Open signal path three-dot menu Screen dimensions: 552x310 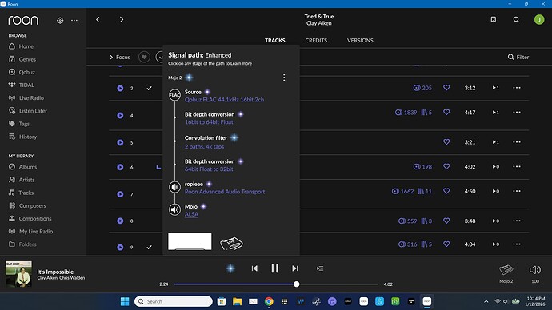(x=284, y=77)
